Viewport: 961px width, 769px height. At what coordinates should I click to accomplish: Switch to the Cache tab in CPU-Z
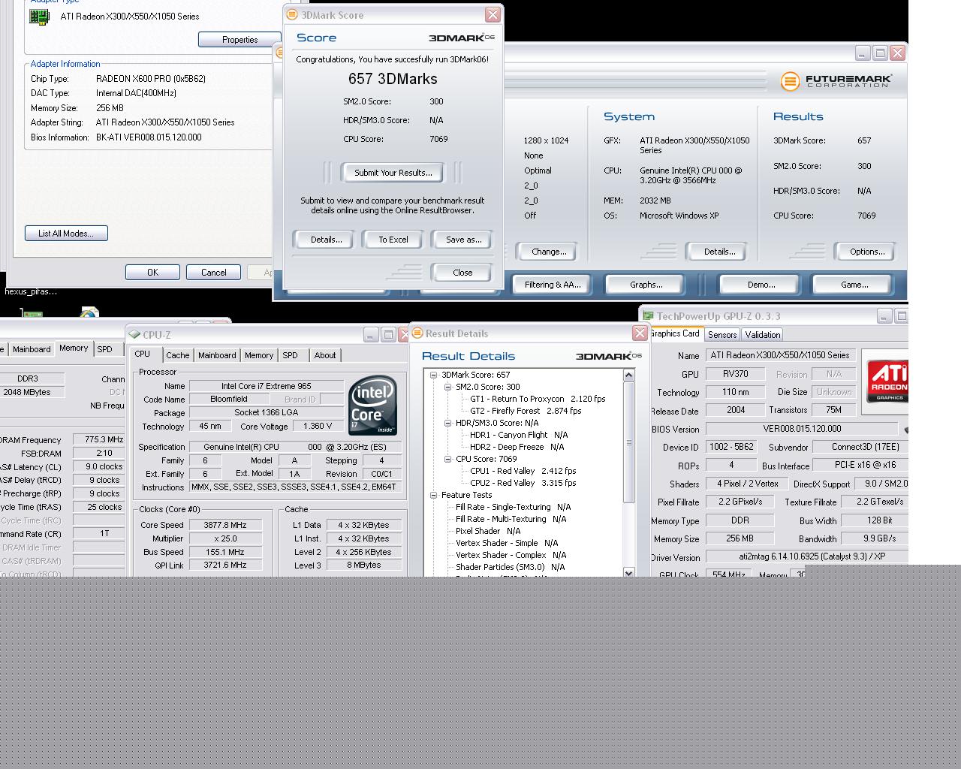pyautogui.click(x=178, y=355)
